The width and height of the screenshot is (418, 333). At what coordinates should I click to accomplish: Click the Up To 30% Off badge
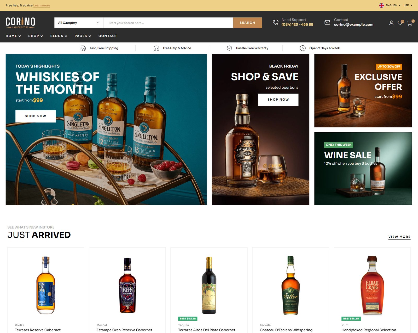389,67
